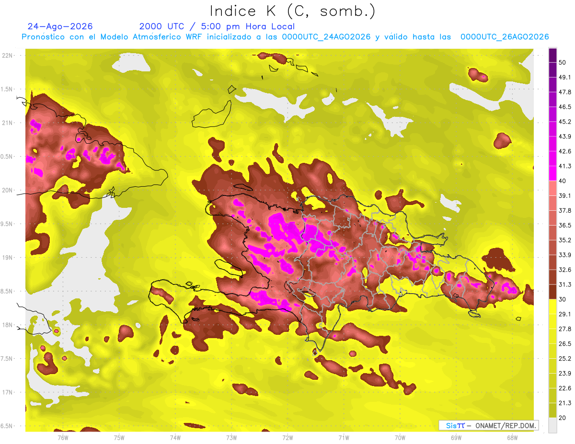This screenshot has height=444, width=575.
Task: Select the 24-Ago-2026 date label
Action: [60, 26]
